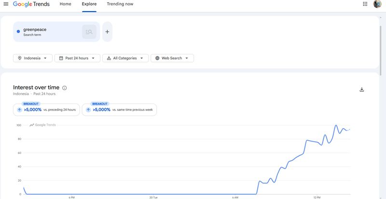Click the location pin icon in Indonesia filter
Screen dimensions: 386x199
coord(20,58)
